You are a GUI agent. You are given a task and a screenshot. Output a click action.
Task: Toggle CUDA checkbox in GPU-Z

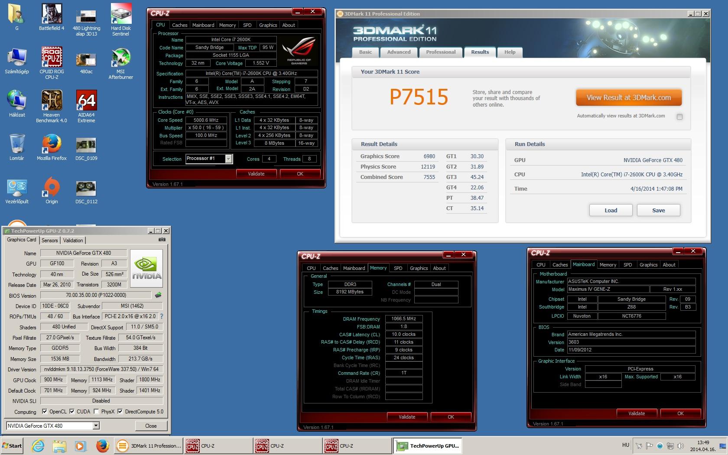coord(72,411)
